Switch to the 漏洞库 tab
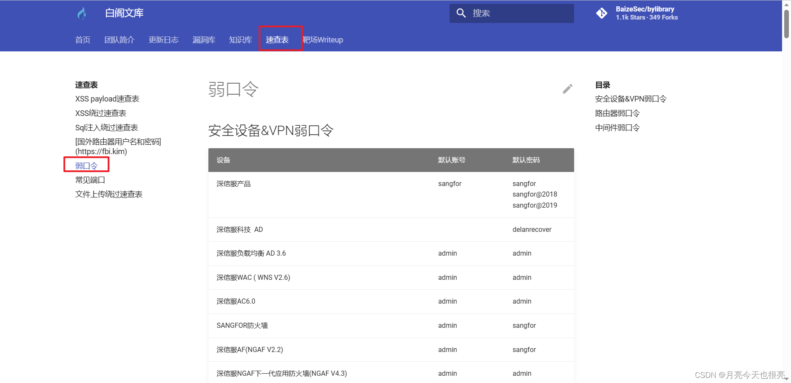The width and height of the screenshot is (791, 383). [204, 40]
